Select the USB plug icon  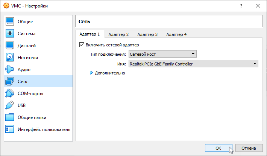coord(10,105)
